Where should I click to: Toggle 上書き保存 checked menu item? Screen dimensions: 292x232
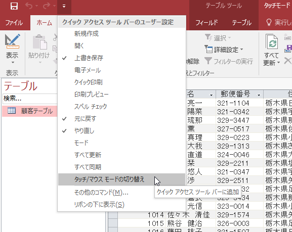pyautogui.click(x=122, y=58)
